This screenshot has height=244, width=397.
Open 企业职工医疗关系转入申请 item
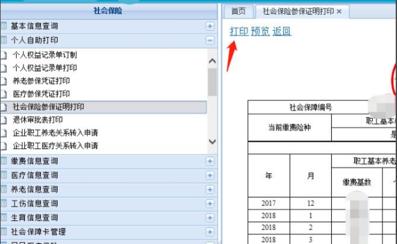[56, 146]
